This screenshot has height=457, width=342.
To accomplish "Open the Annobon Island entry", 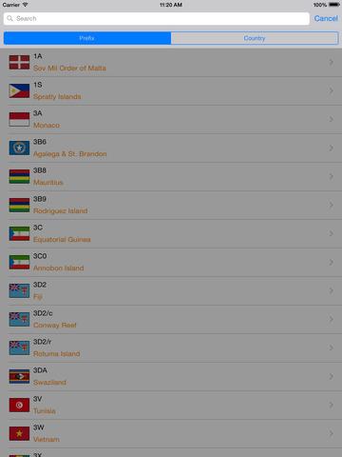I will click(x=171, y=262).
